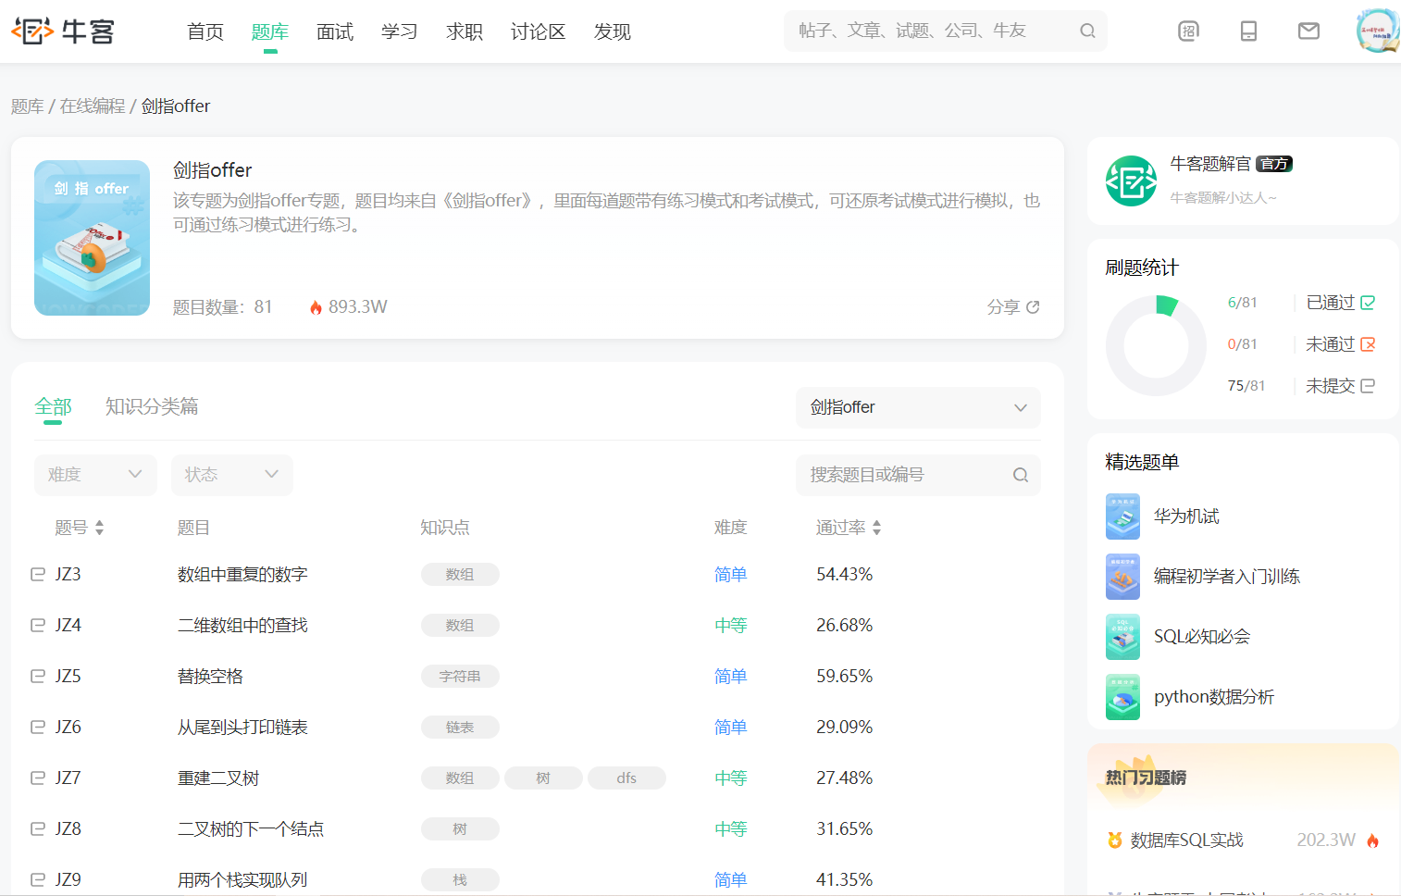Toggle the 已通过 passed filter icon
The image size is (1401, 896).
[x=1368, y=303]
